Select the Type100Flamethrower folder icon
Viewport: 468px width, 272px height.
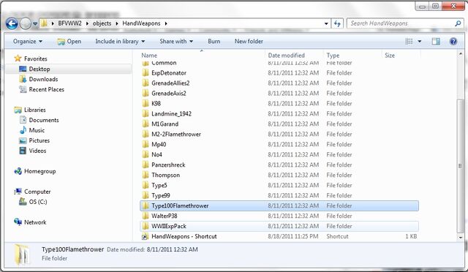click(146, 205)
